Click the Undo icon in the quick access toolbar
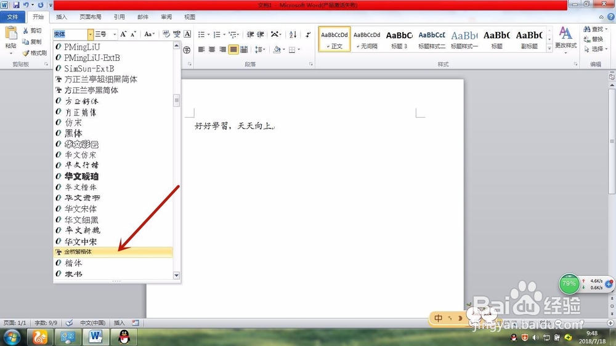This screenshot has width=616, height=346. point(26,5)
